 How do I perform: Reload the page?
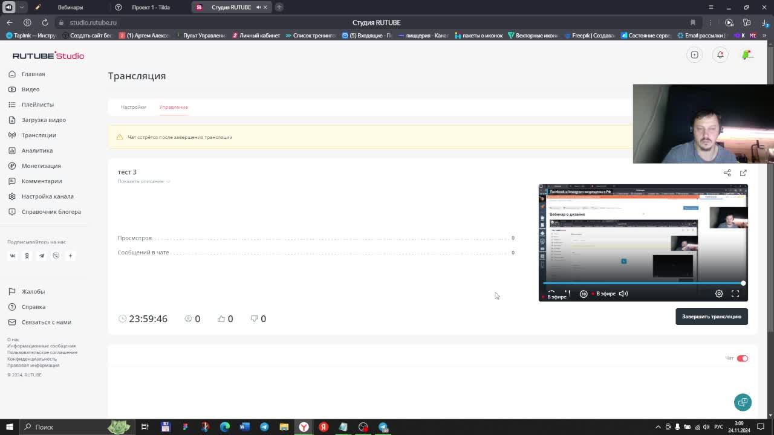pos(45,22)
